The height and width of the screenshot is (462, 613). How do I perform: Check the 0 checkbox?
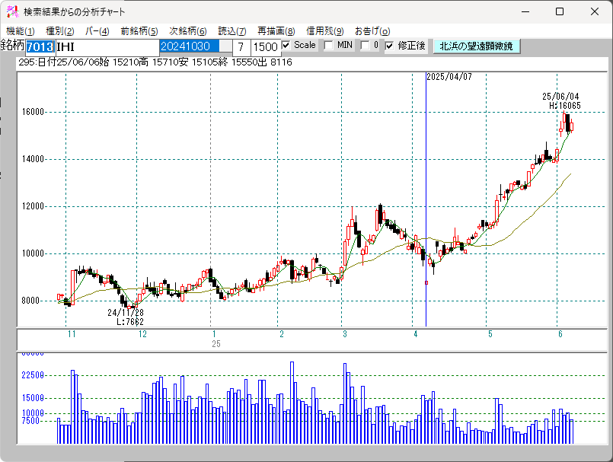(365, 46)
